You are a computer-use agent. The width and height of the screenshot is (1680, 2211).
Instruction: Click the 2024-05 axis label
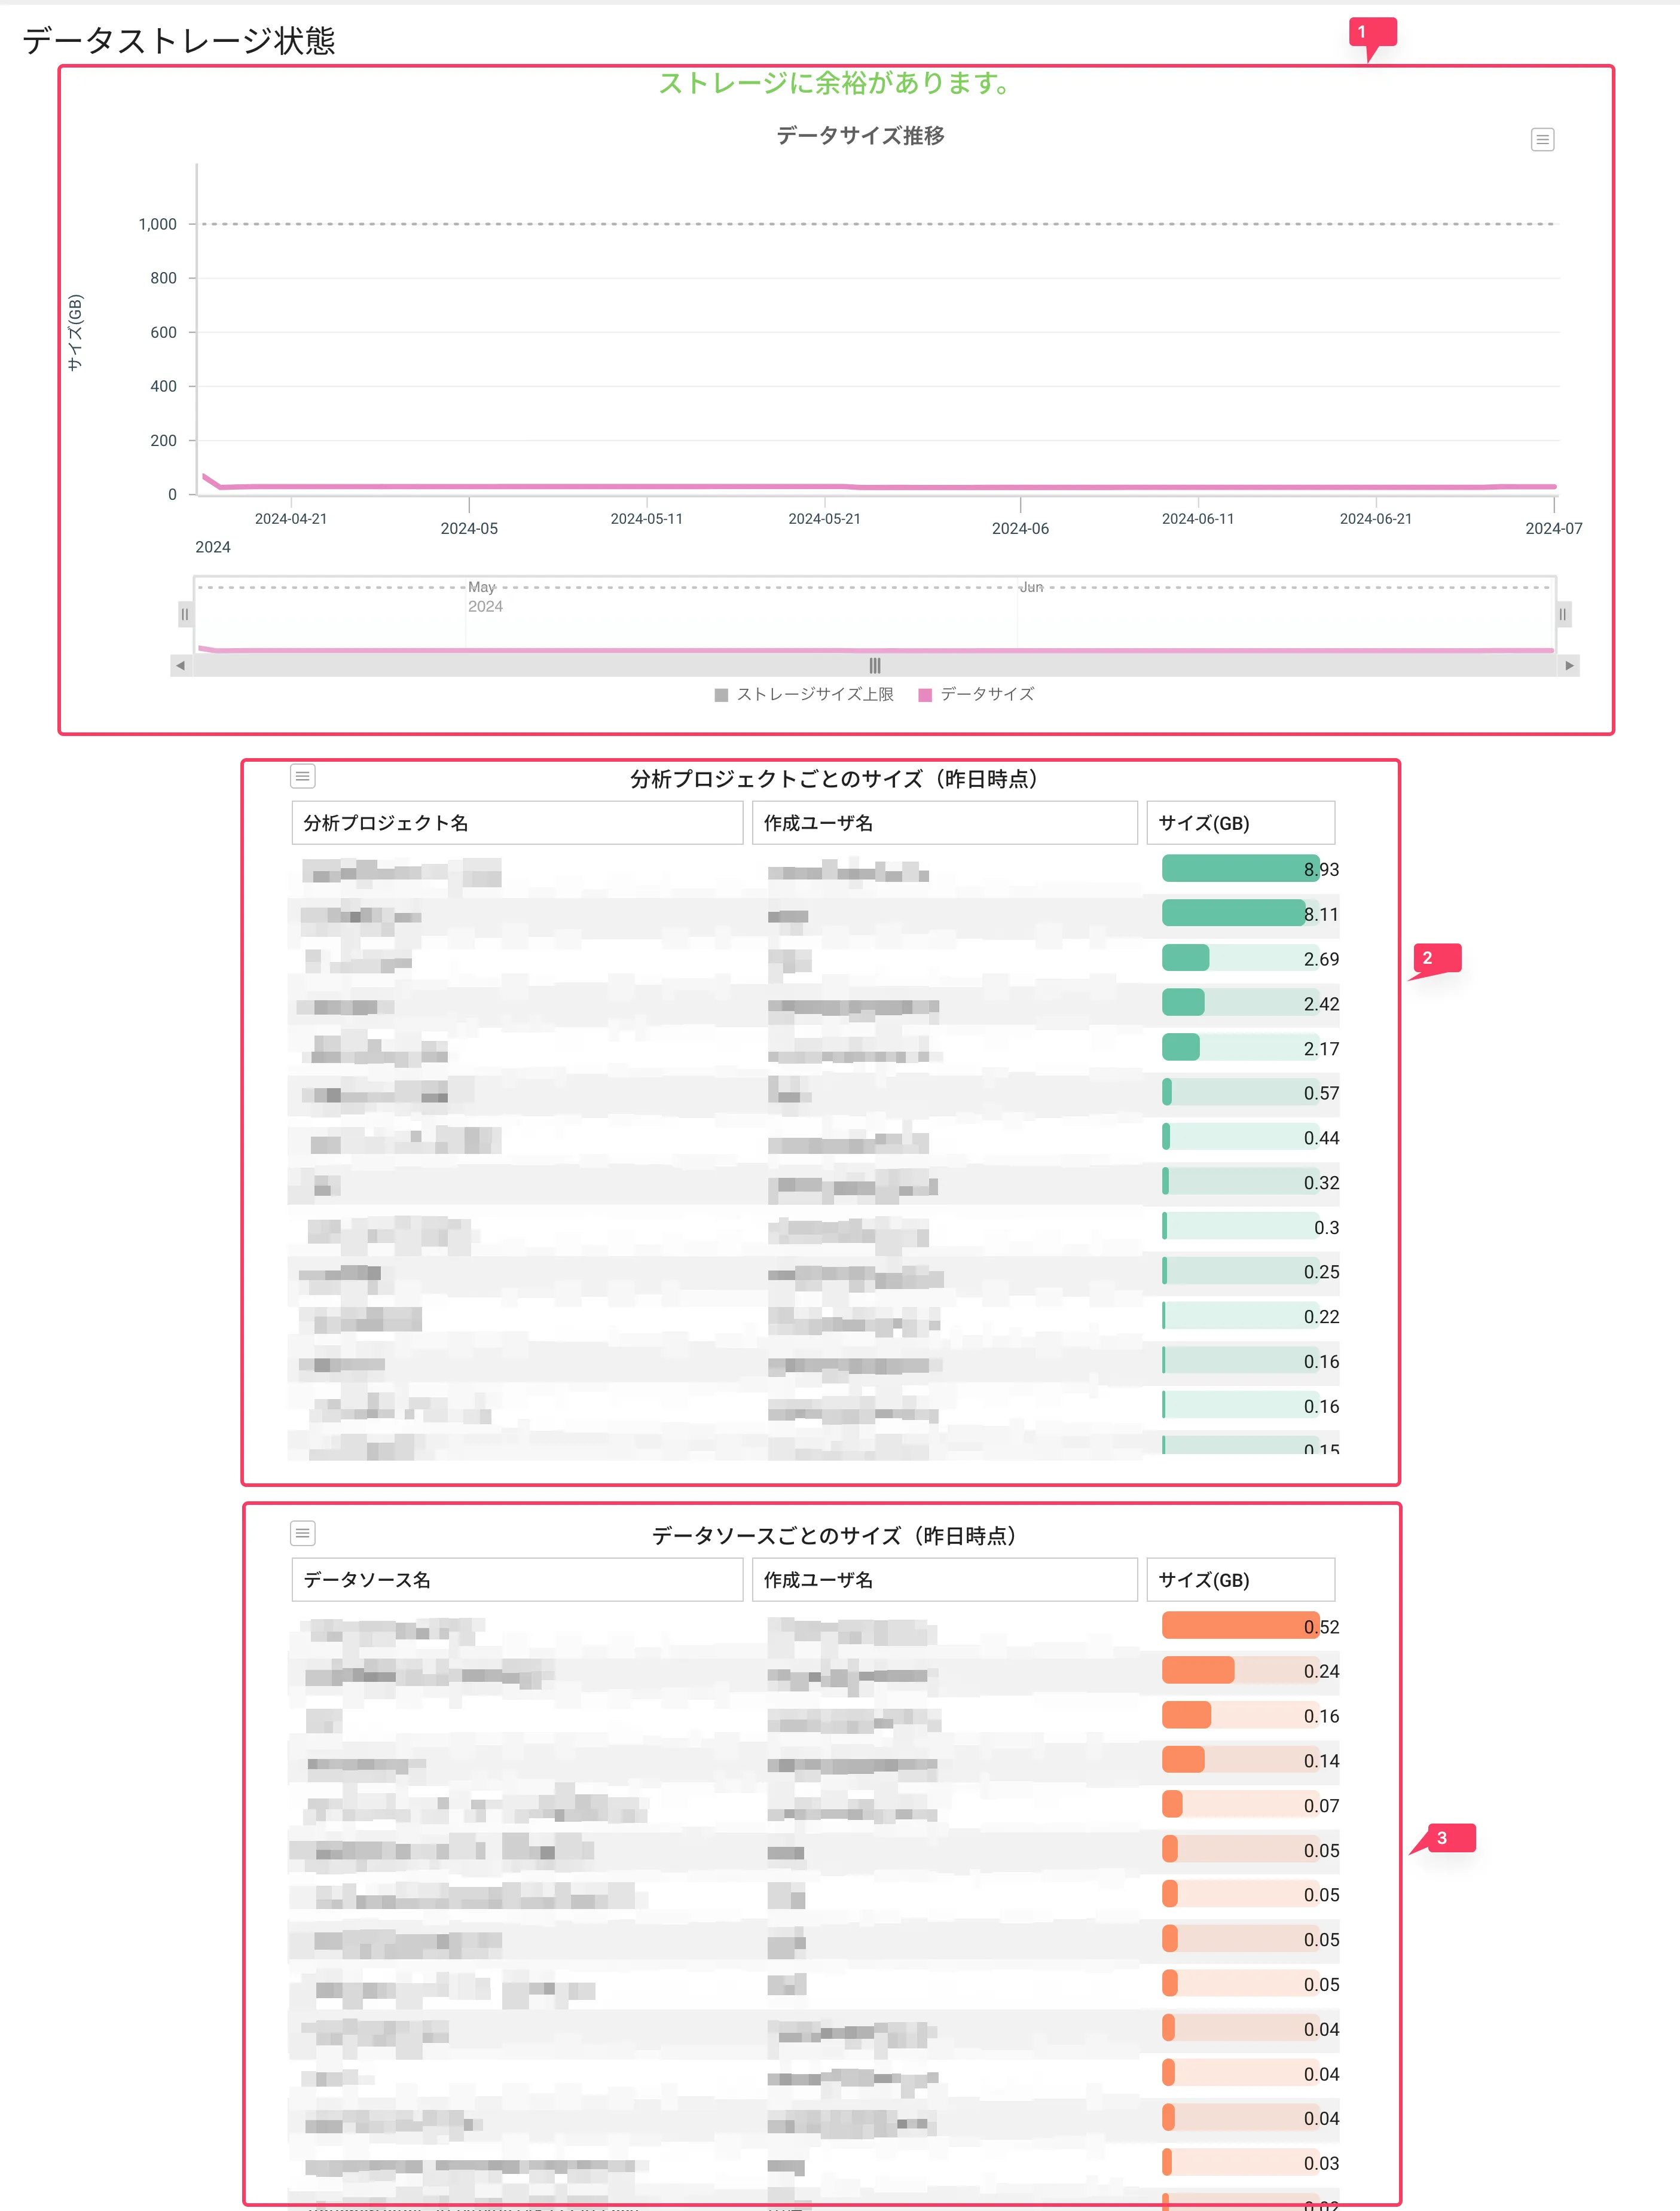coord(469,528)
